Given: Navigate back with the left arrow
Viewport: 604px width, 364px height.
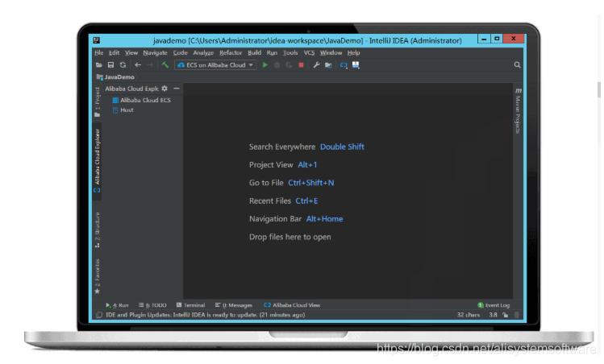Looking at the screenshot, I should click(x=138, y=65).
